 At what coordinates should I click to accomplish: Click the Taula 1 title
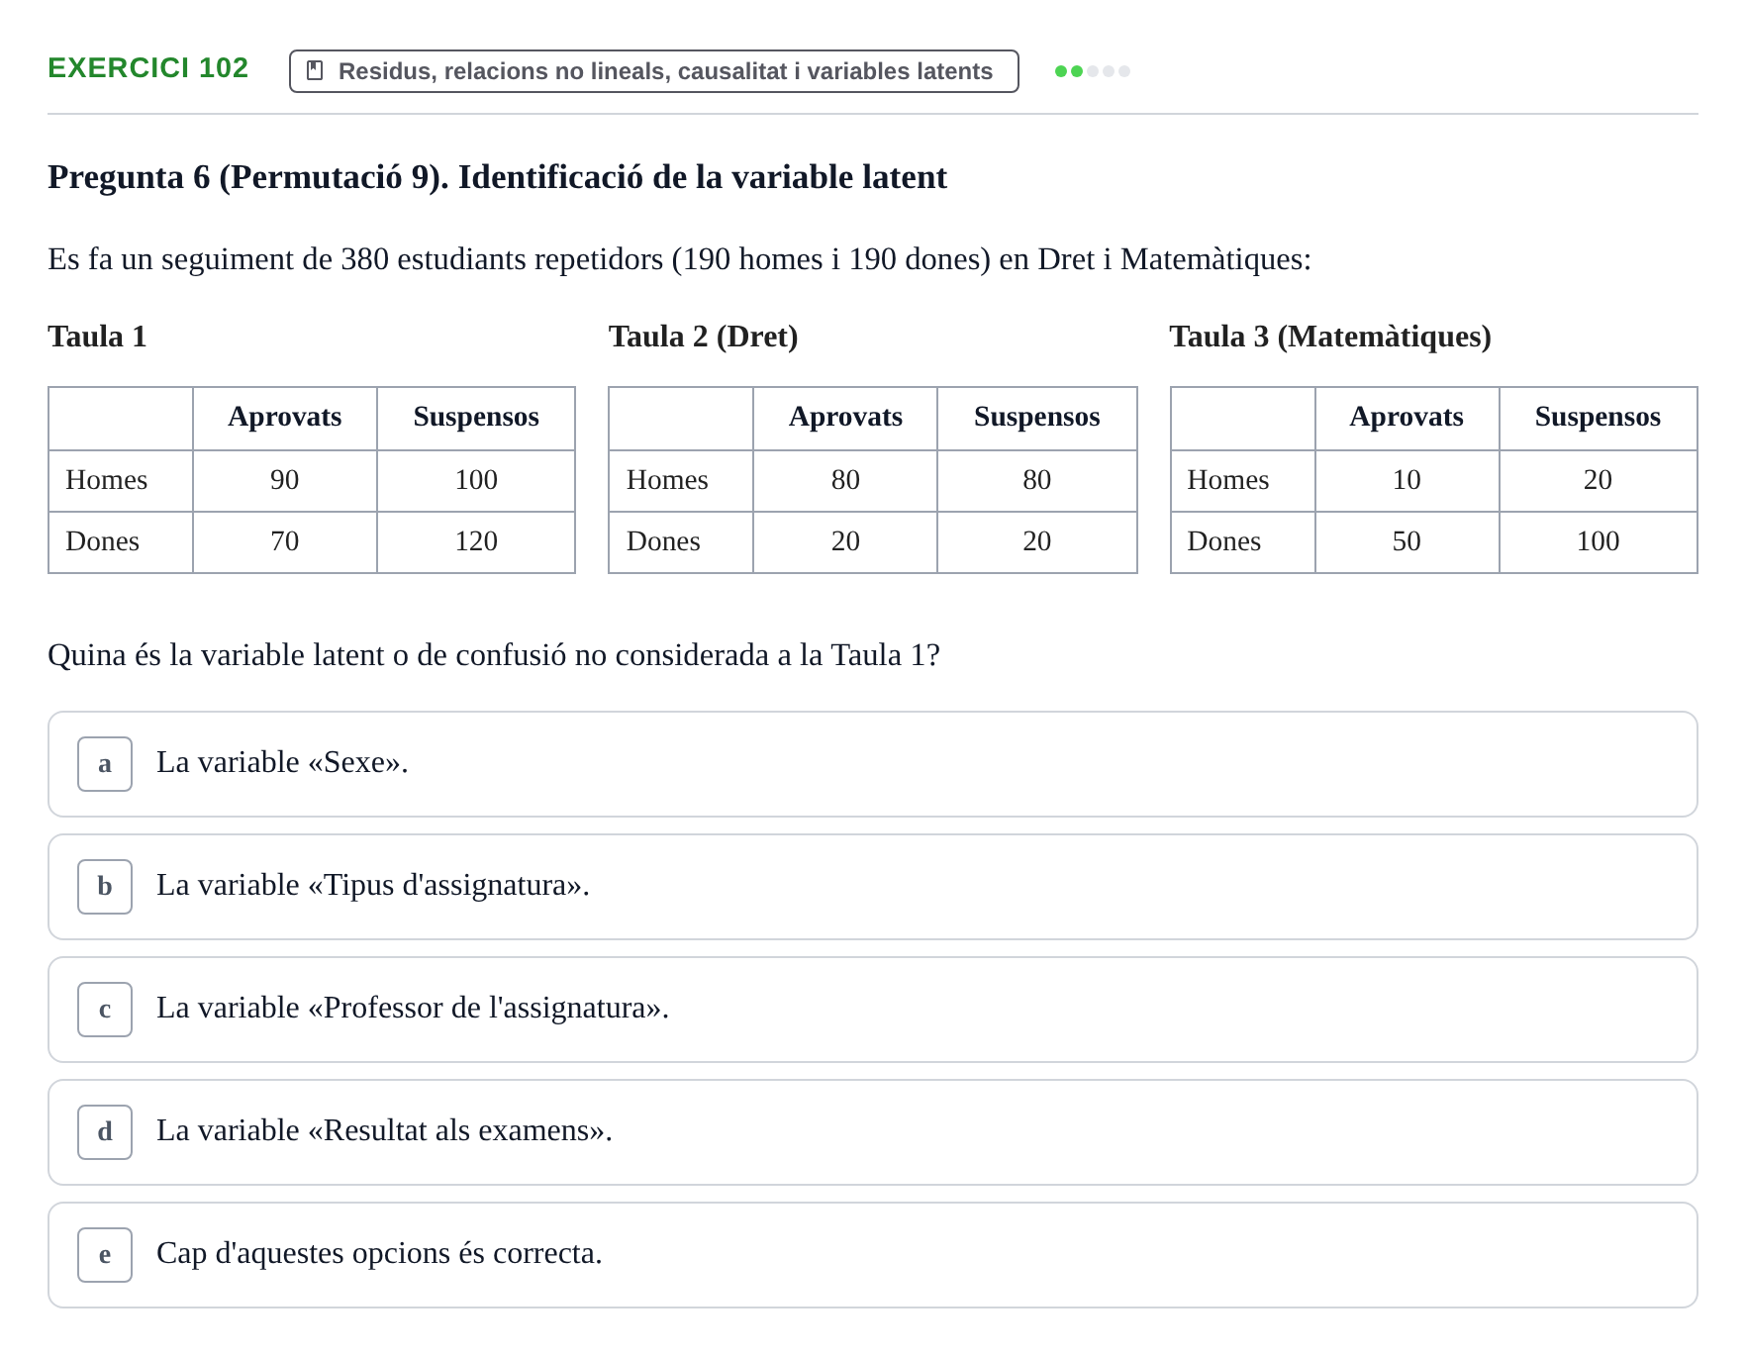pos(97,337)
